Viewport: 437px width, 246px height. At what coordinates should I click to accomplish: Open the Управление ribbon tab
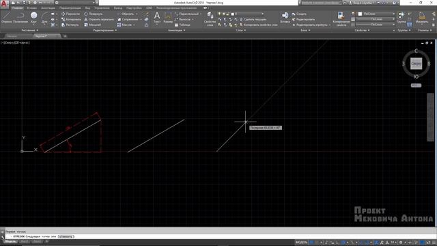coord(102,8)
